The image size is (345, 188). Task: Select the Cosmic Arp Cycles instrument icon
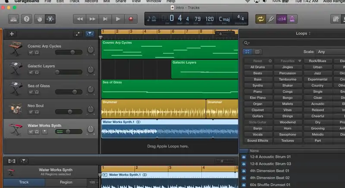15,49
